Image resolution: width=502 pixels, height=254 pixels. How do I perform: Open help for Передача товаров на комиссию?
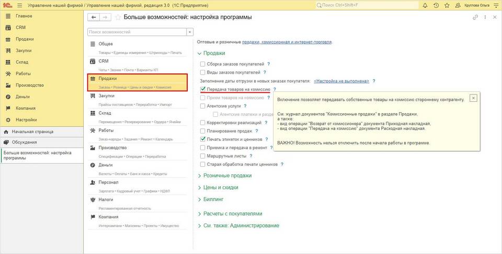point(275,90)
